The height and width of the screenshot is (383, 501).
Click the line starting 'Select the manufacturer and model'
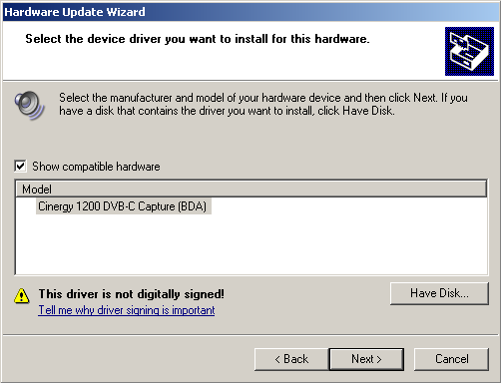pos(263,98)
